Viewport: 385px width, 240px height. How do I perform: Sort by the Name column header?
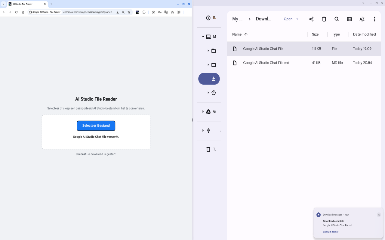237,34
